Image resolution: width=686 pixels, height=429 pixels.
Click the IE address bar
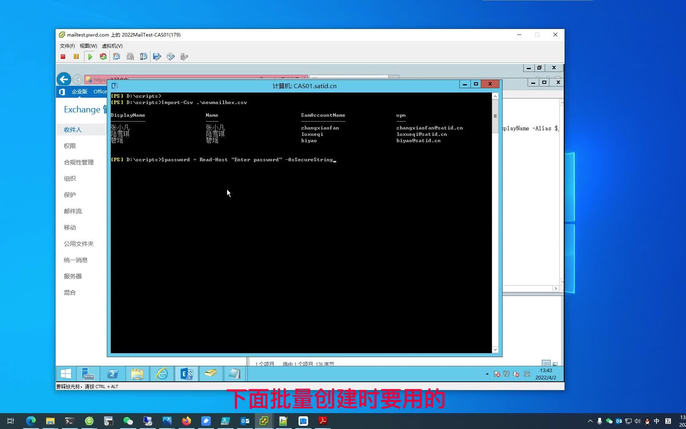click(x=196, y=79)
